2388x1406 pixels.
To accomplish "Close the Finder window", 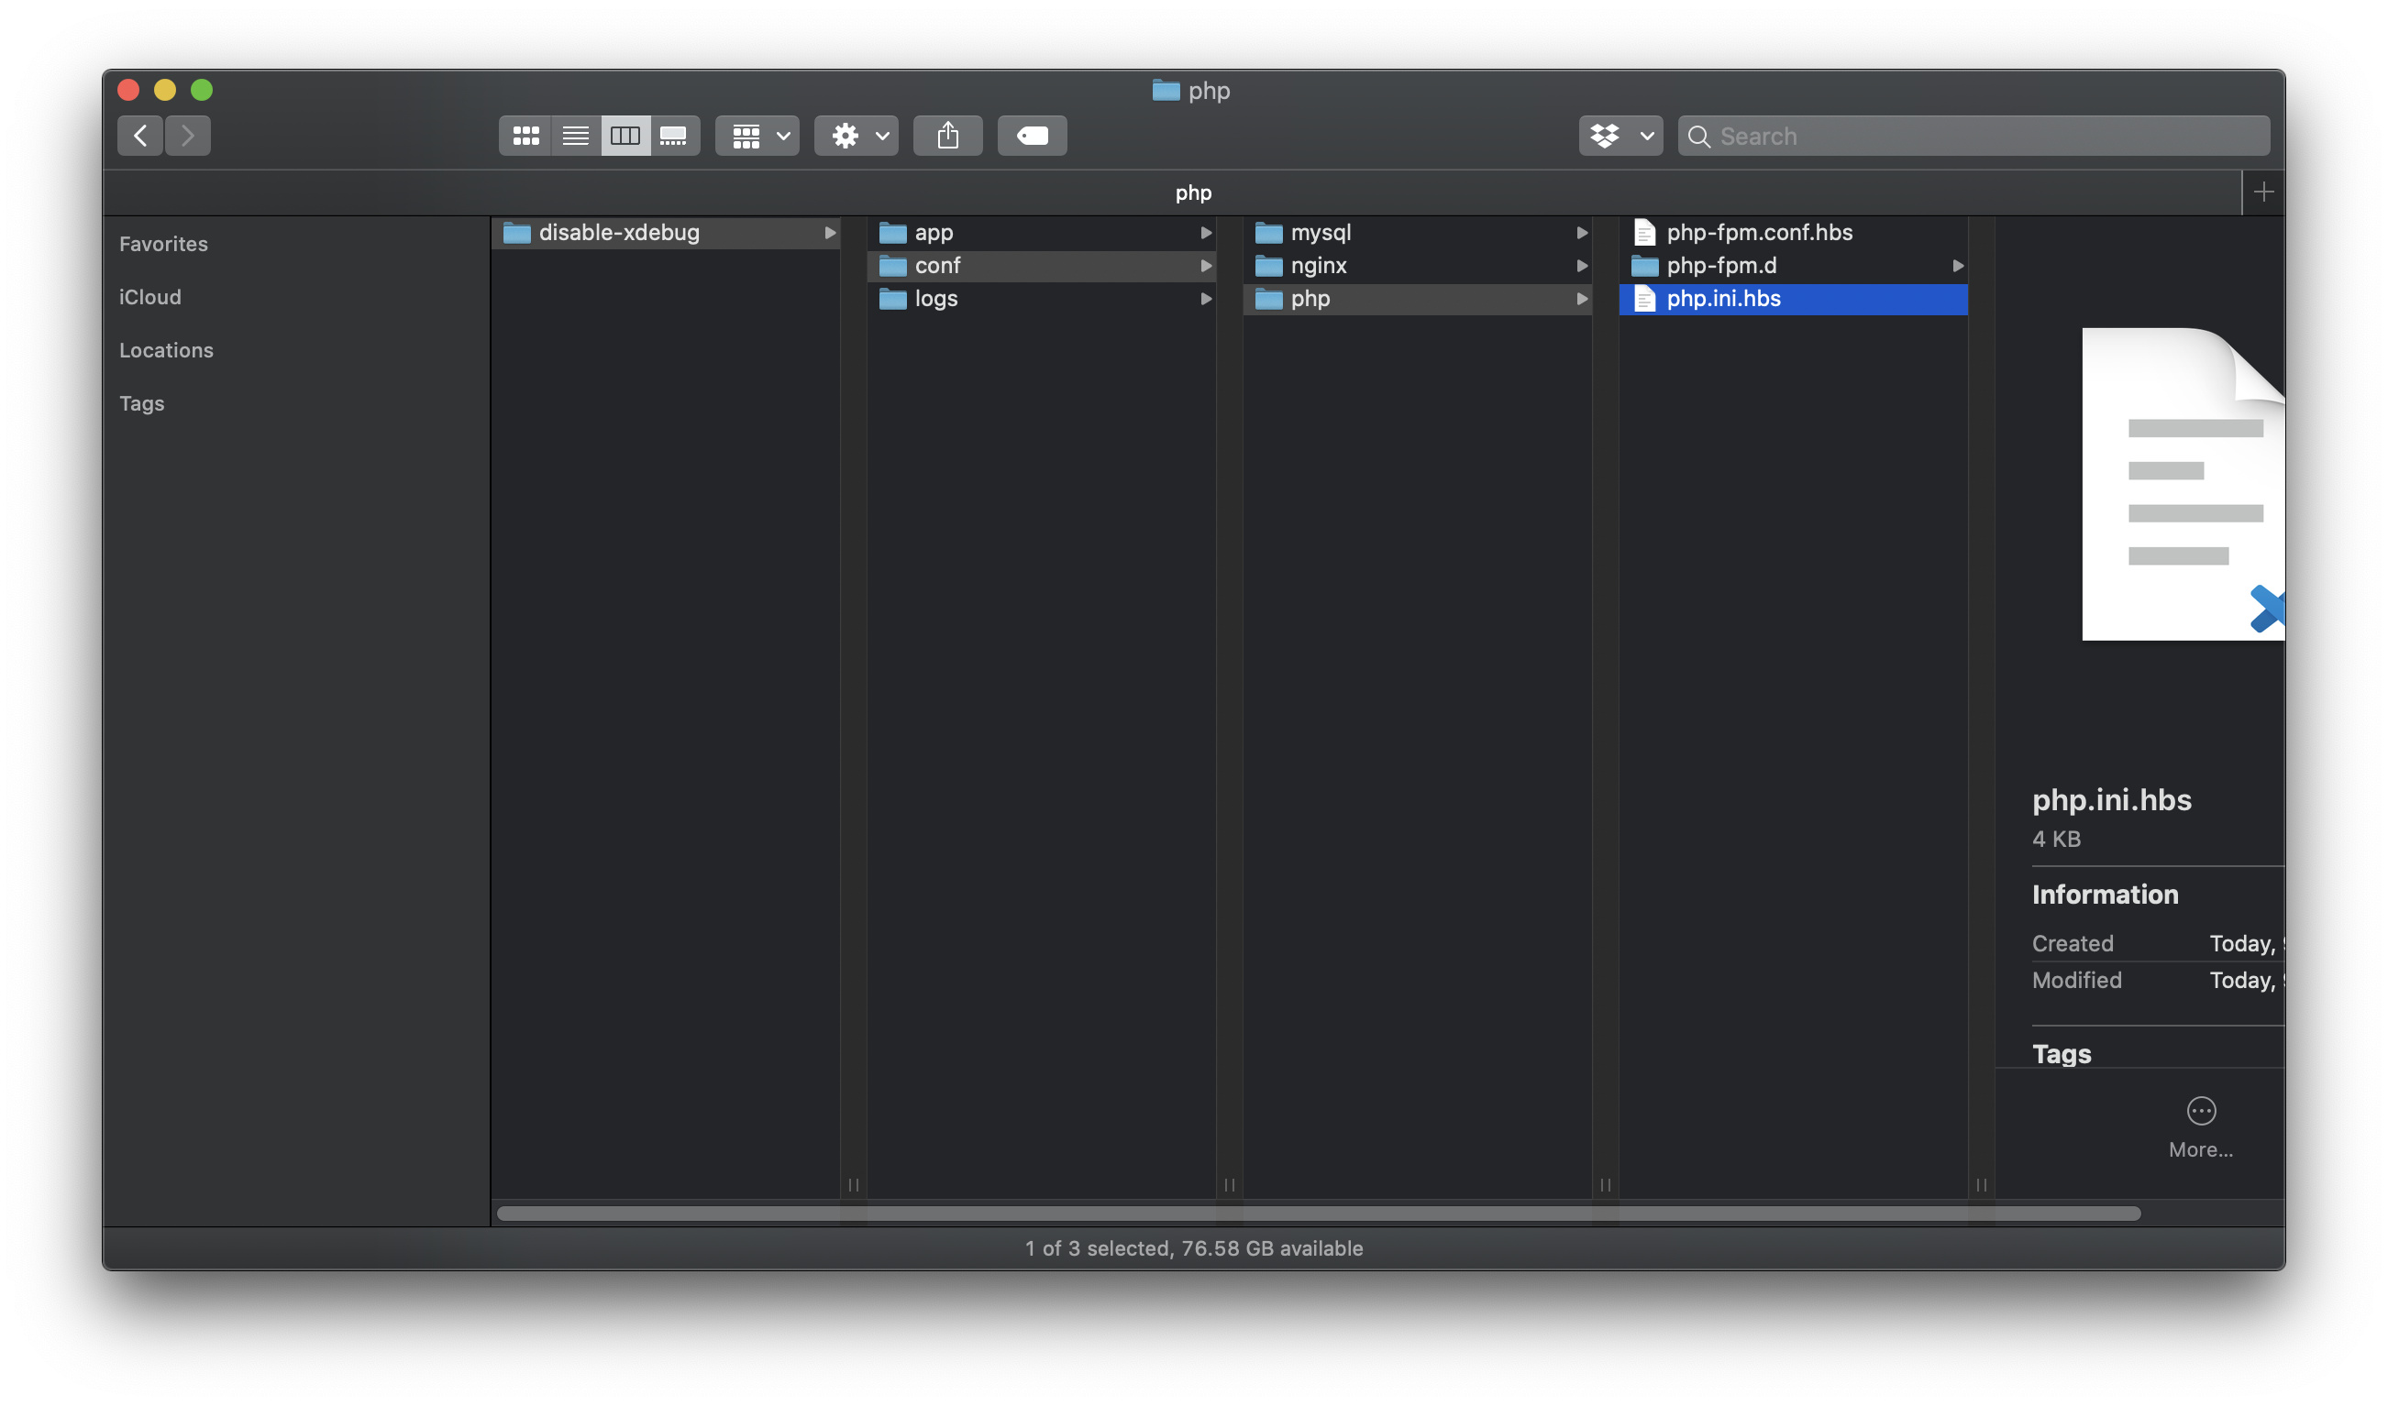I will (129, 90).
